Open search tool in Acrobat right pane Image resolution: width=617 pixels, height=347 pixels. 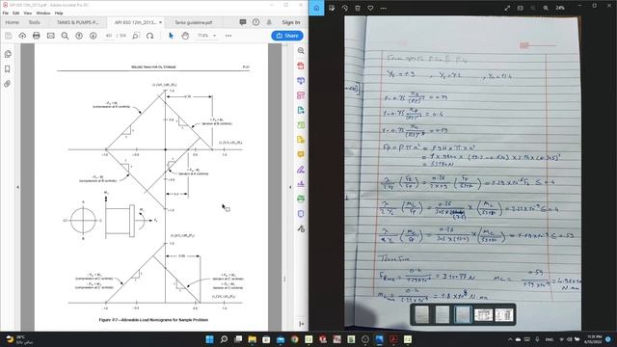point(301,51)
